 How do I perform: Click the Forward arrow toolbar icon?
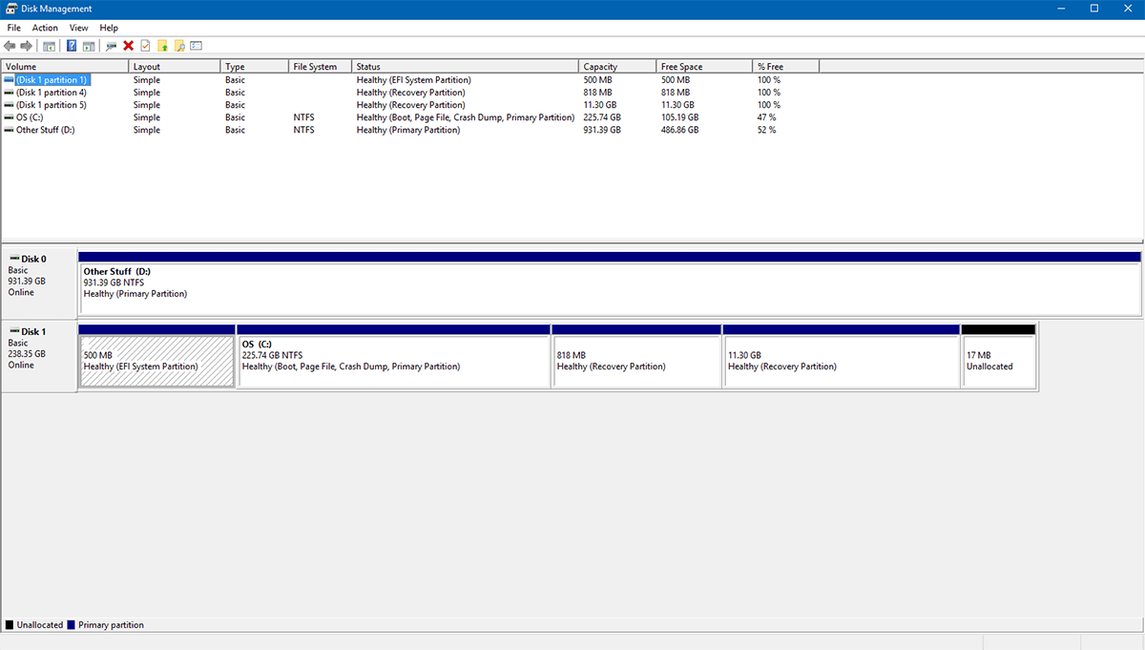point(26,46)
